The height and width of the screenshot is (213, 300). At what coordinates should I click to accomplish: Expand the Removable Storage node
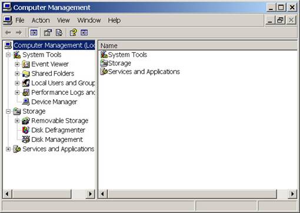[17, 121]
